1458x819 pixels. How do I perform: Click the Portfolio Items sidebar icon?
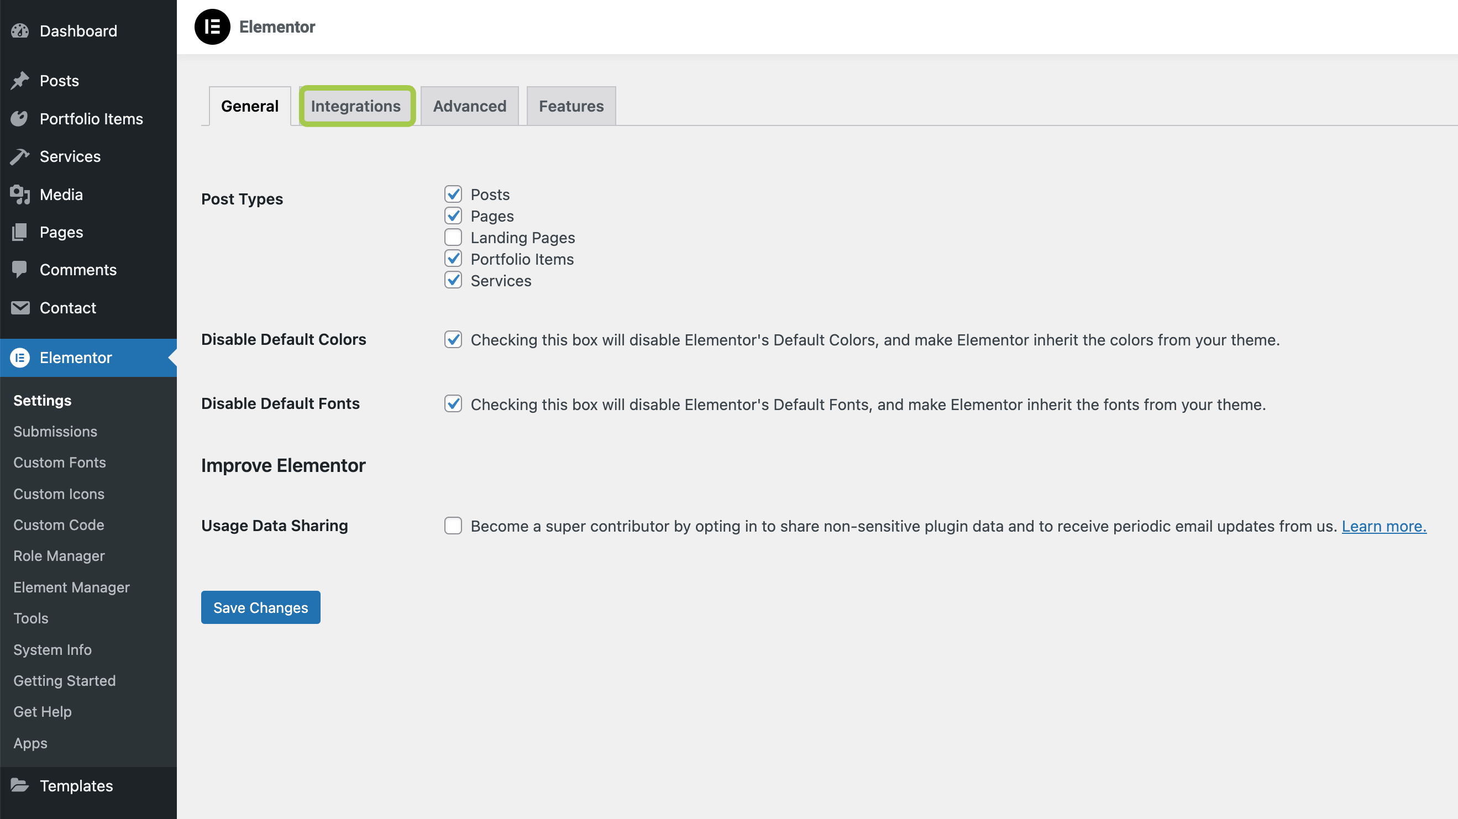20,118
